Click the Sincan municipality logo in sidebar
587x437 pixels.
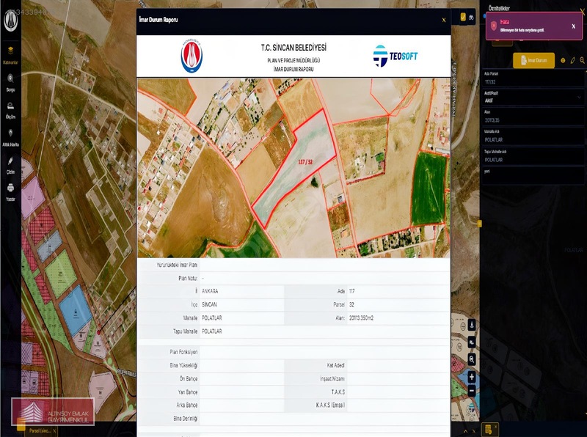click(x=10, y=21)
